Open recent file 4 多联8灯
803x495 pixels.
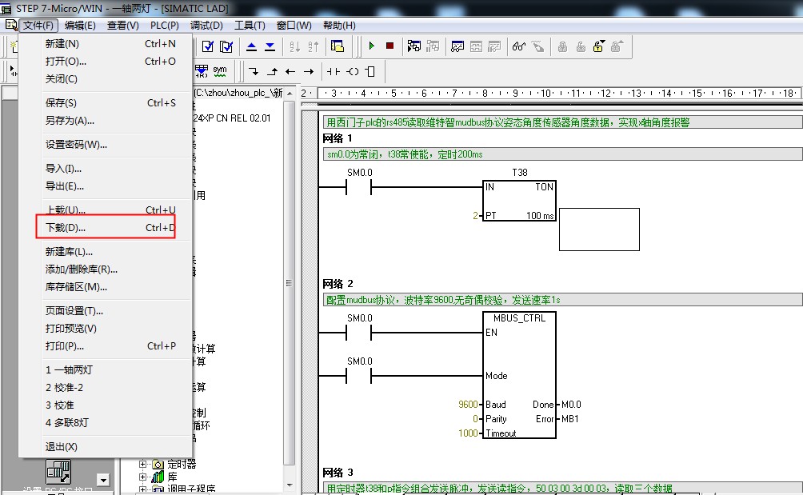tap(67, 423)
